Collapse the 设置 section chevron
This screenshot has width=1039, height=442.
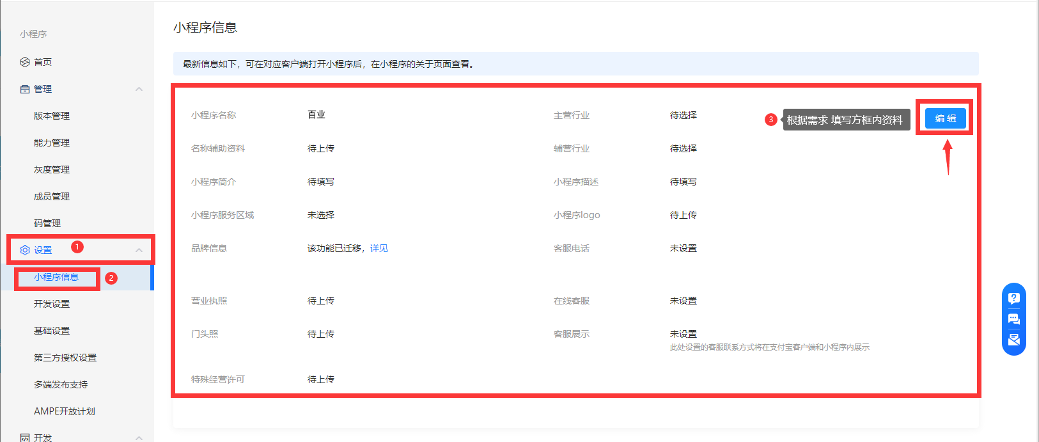coord(139,250)
